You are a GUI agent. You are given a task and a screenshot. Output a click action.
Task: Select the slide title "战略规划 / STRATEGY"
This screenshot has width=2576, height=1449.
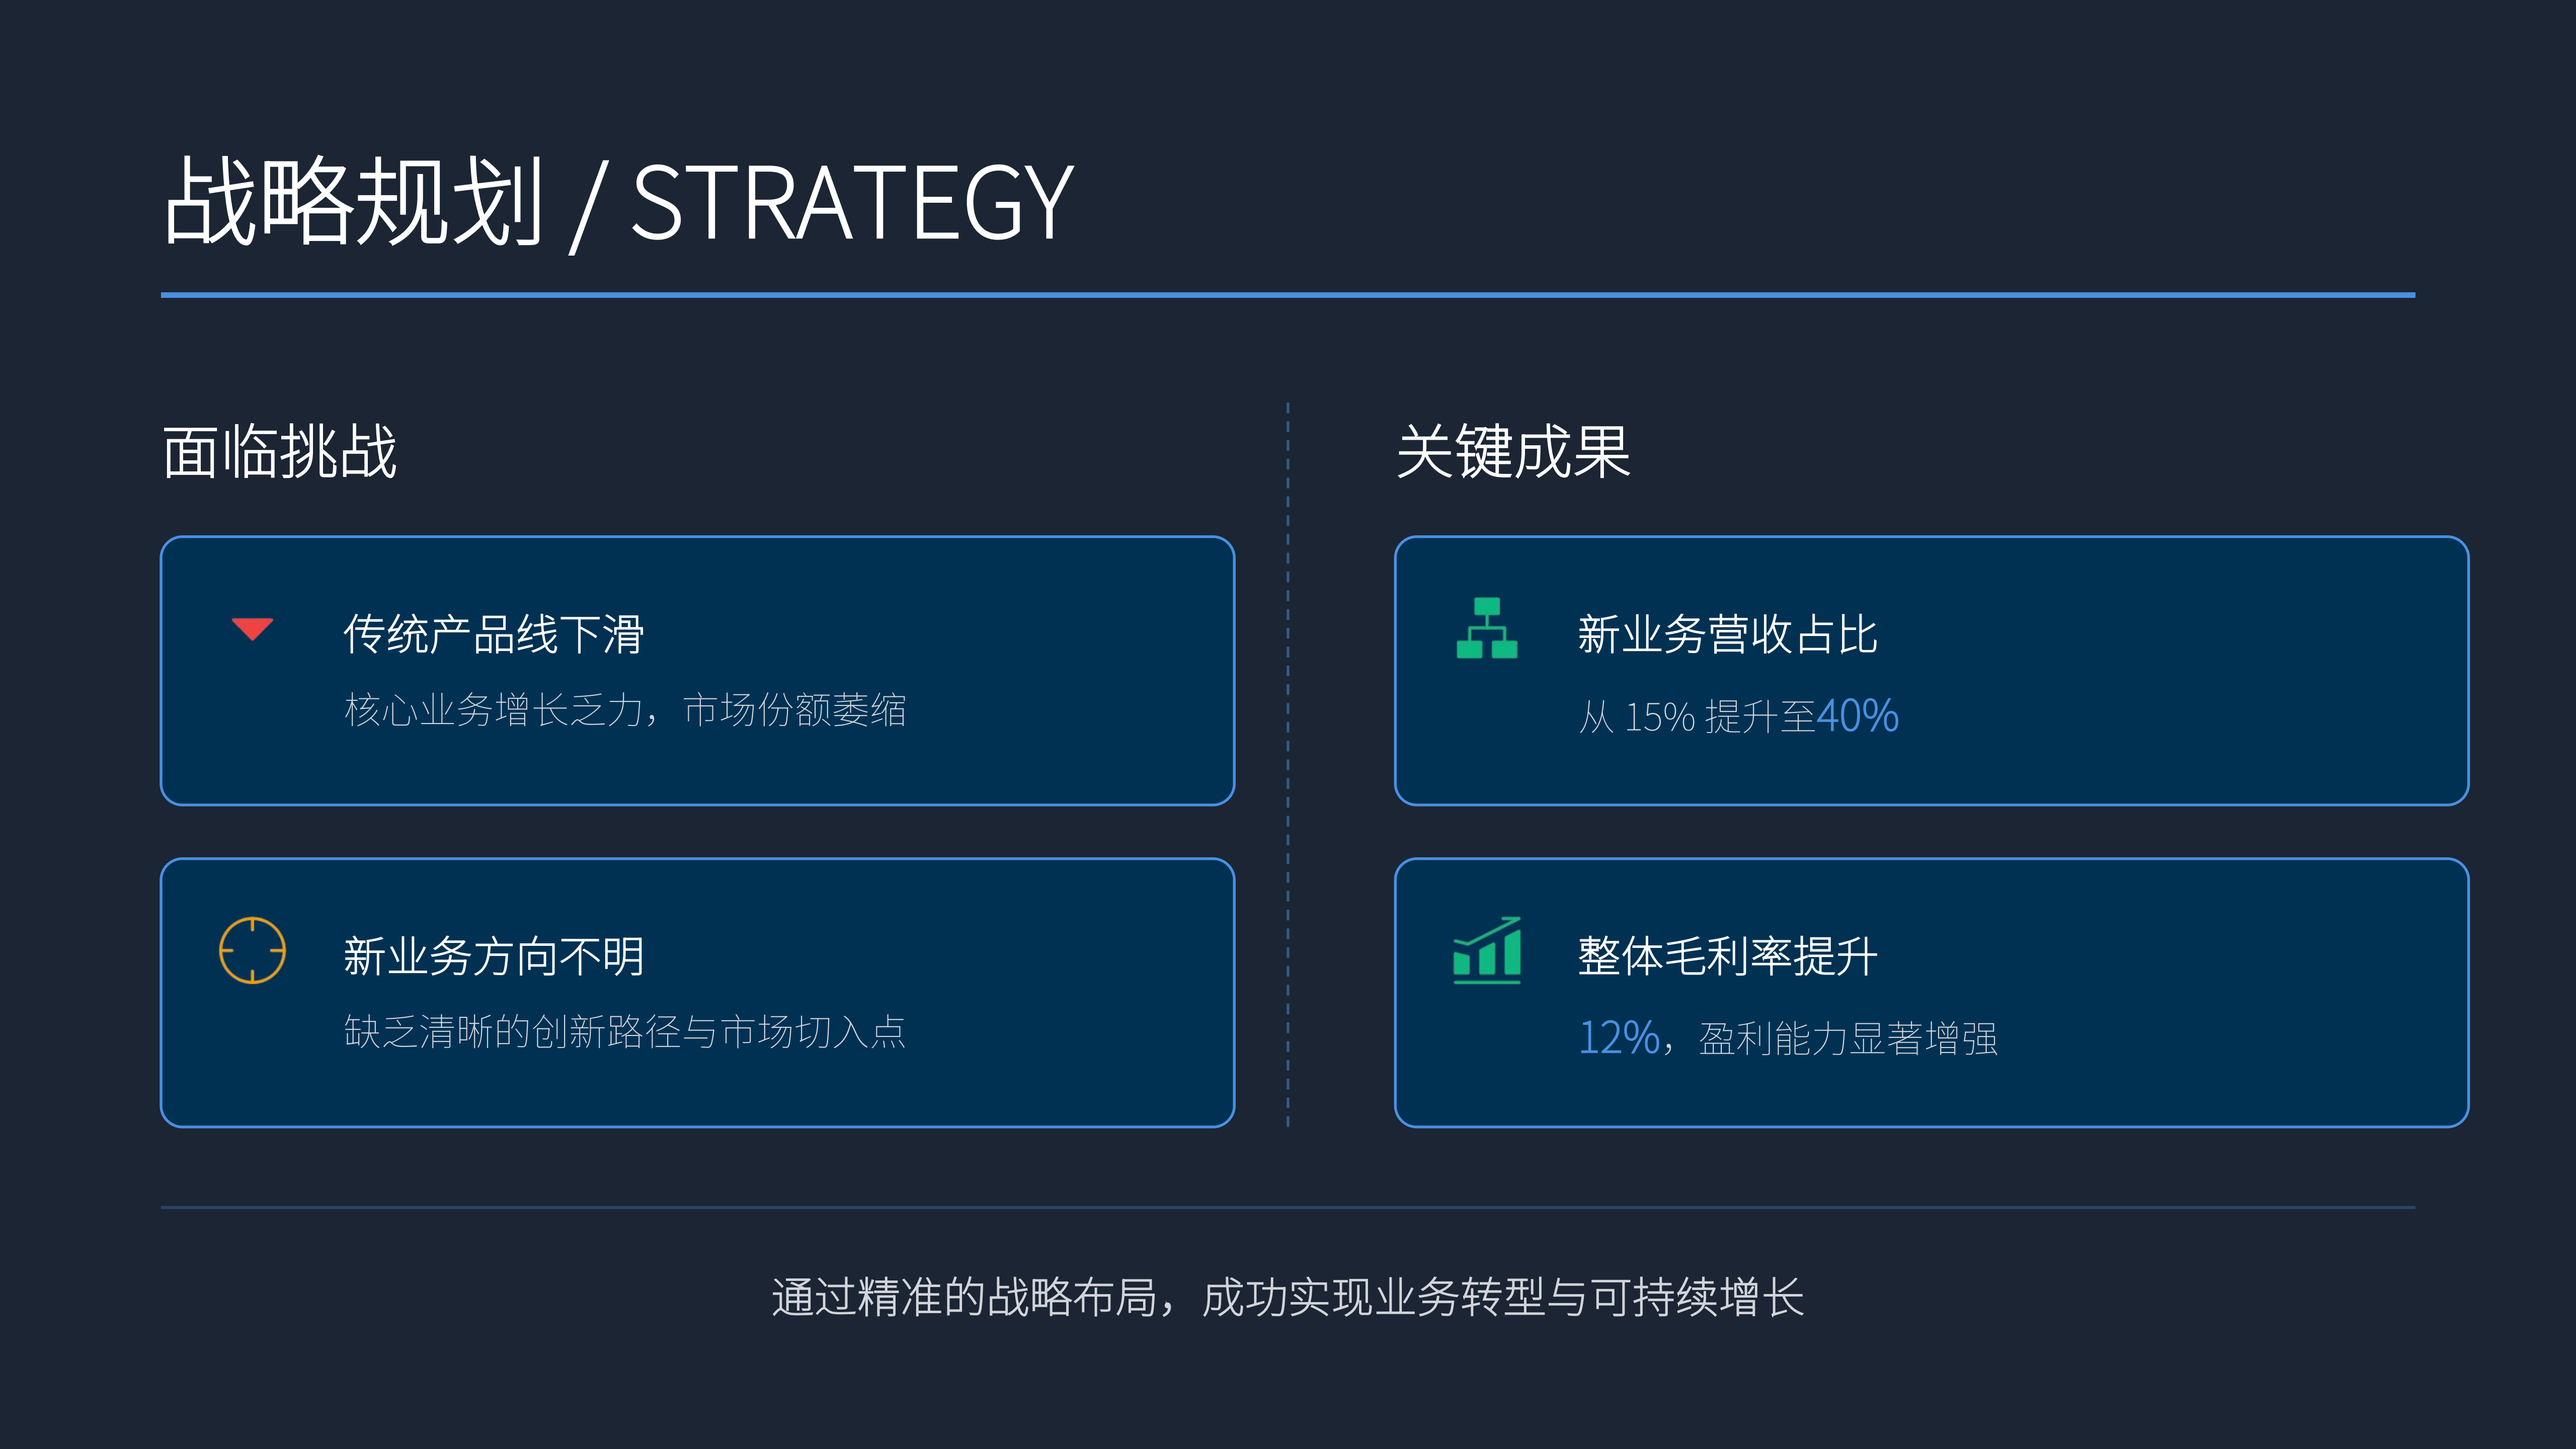(618, 203)
